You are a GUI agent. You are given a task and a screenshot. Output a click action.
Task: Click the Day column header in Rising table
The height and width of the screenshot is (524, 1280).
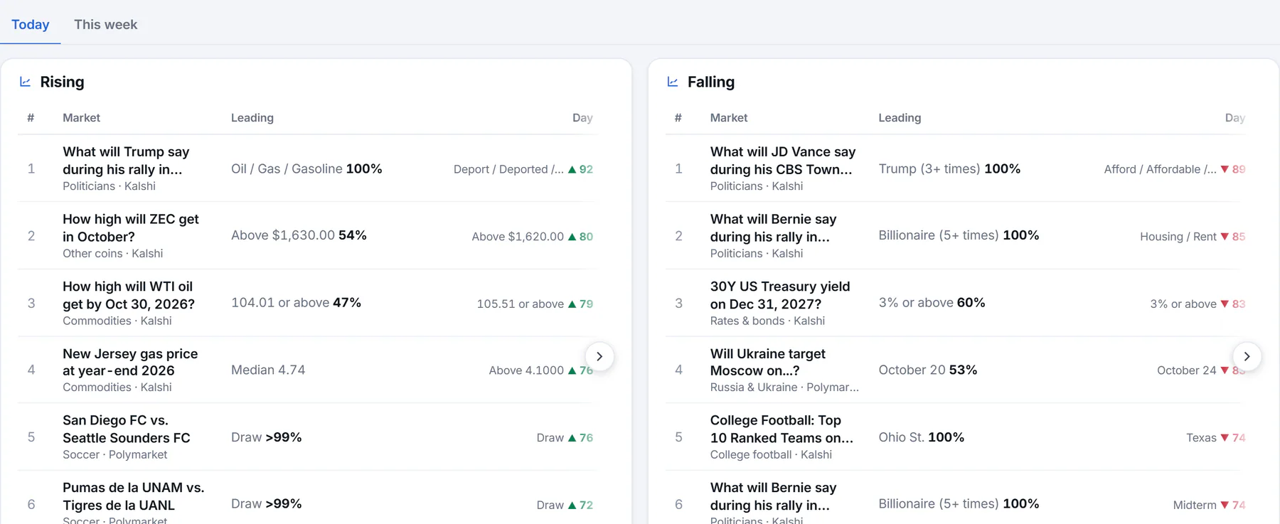(582, 118)
